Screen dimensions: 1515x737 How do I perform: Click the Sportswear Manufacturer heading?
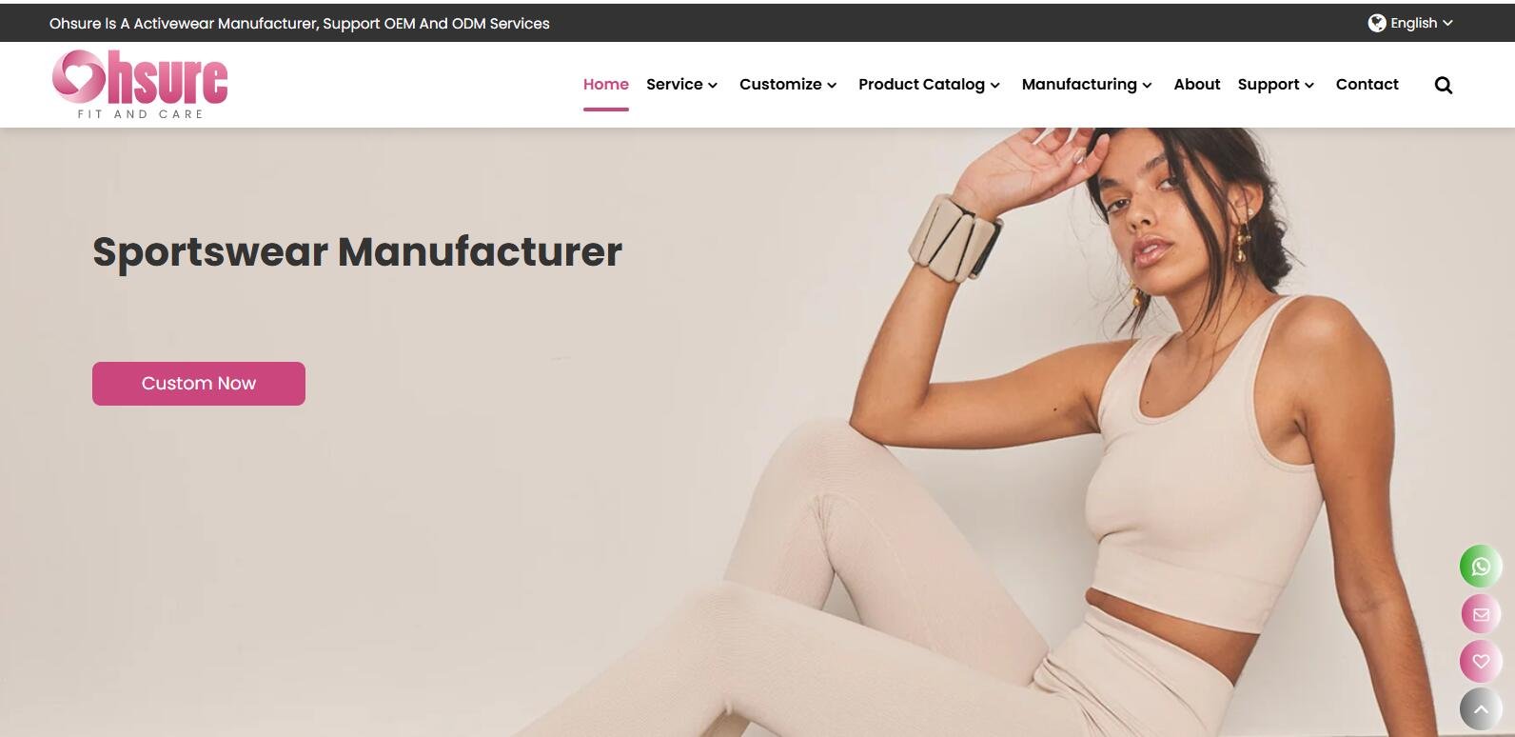pos(357,252)
